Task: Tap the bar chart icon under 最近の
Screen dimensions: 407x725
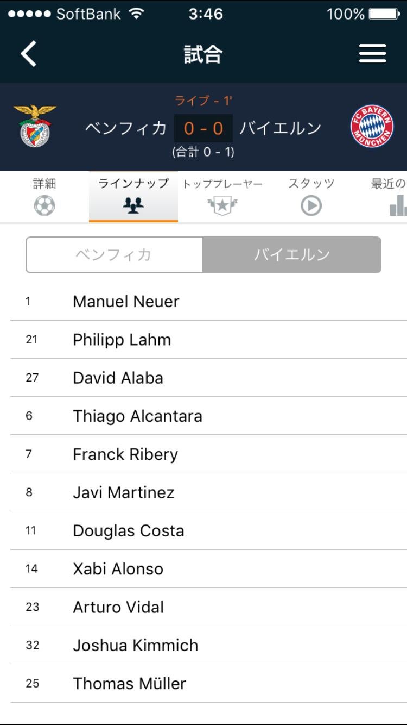Action: point(398,206)
